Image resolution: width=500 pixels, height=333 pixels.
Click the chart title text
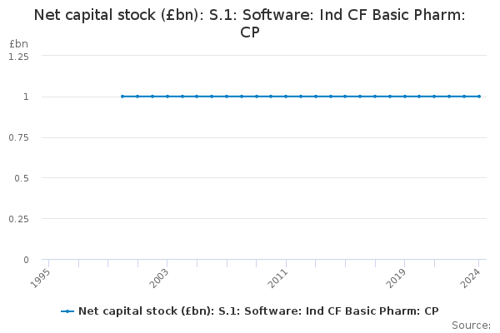(249, 23)
